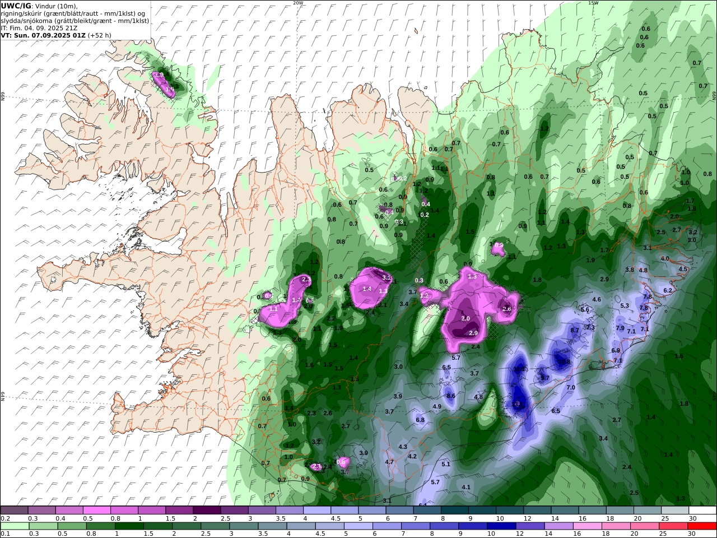
Task: Click the "6.9" precipitation value on the map
Action: pyautogui.click(x=616, y=350)
